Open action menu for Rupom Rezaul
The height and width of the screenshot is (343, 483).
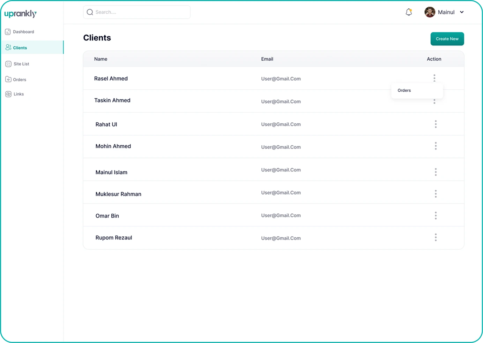(x=436, y=237)
